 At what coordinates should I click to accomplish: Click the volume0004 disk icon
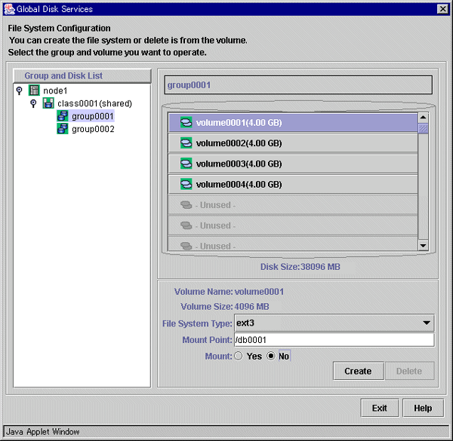(x=186, y=184)
